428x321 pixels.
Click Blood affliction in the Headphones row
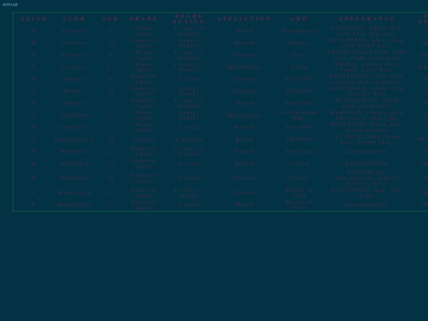click(244, 31)
